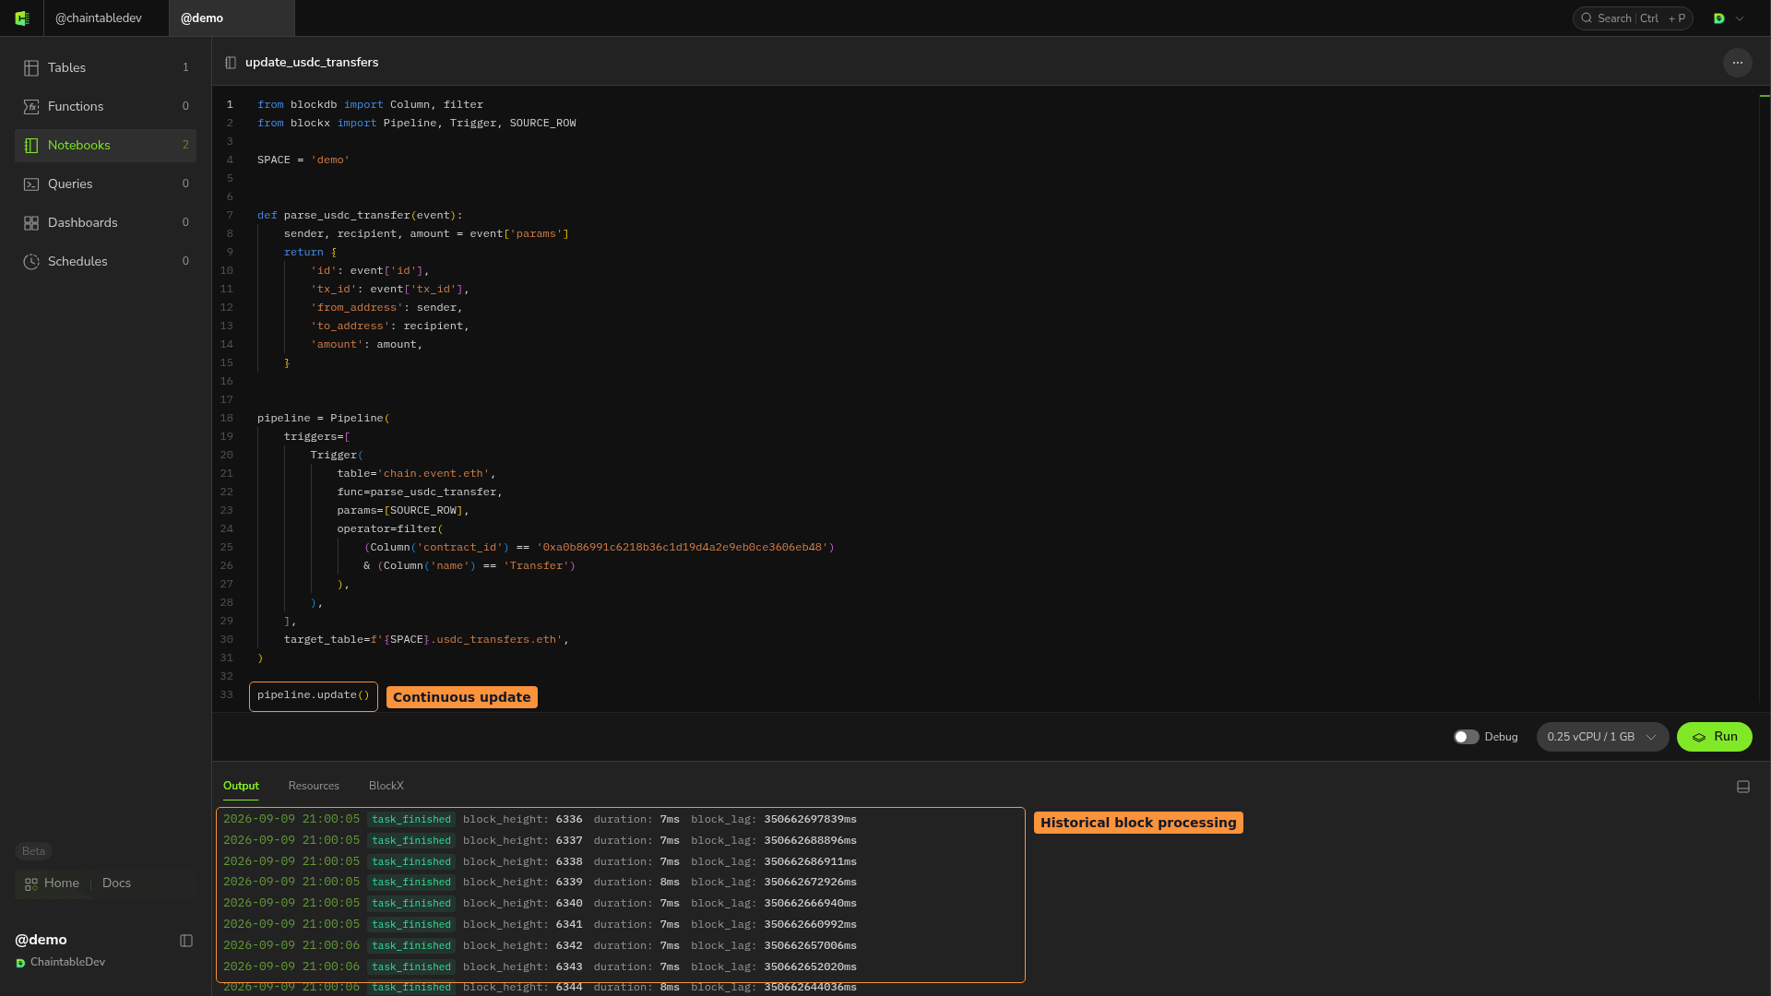Click the SPACE = 'demo' code line

pyautogui.click(x=303, y=160)
